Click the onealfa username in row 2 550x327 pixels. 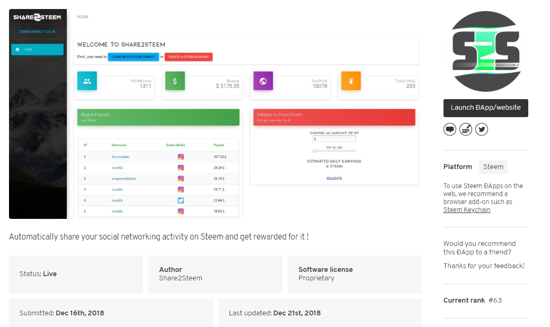(117, 167)
